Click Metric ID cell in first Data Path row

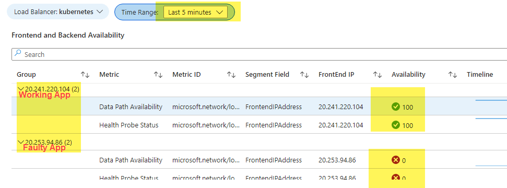click(x=206, y=107)
